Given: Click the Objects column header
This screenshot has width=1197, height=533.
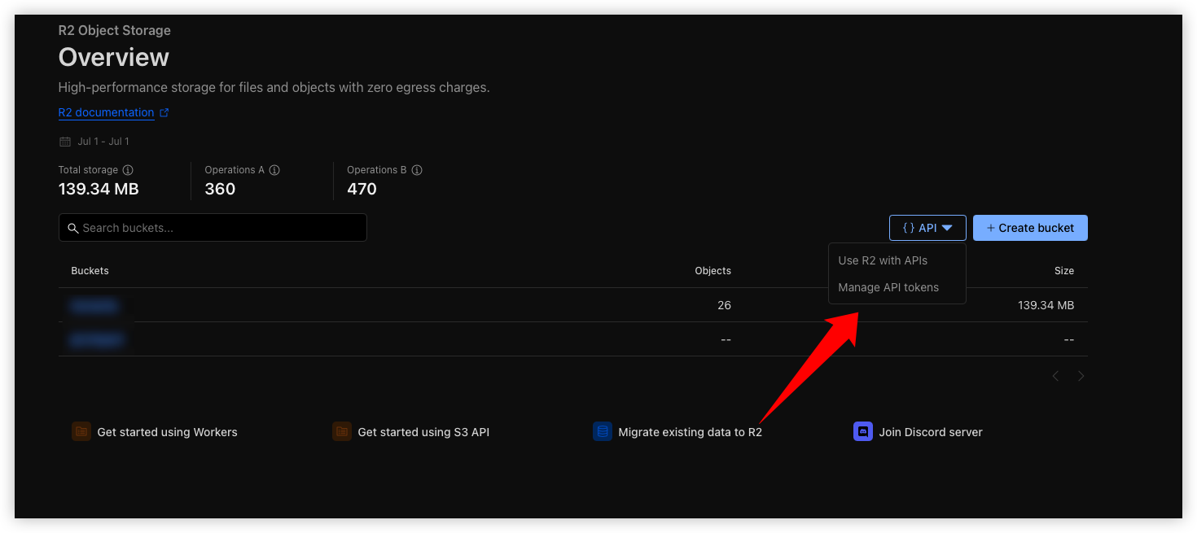Looking at the screenshot, I should click(712, 271).
